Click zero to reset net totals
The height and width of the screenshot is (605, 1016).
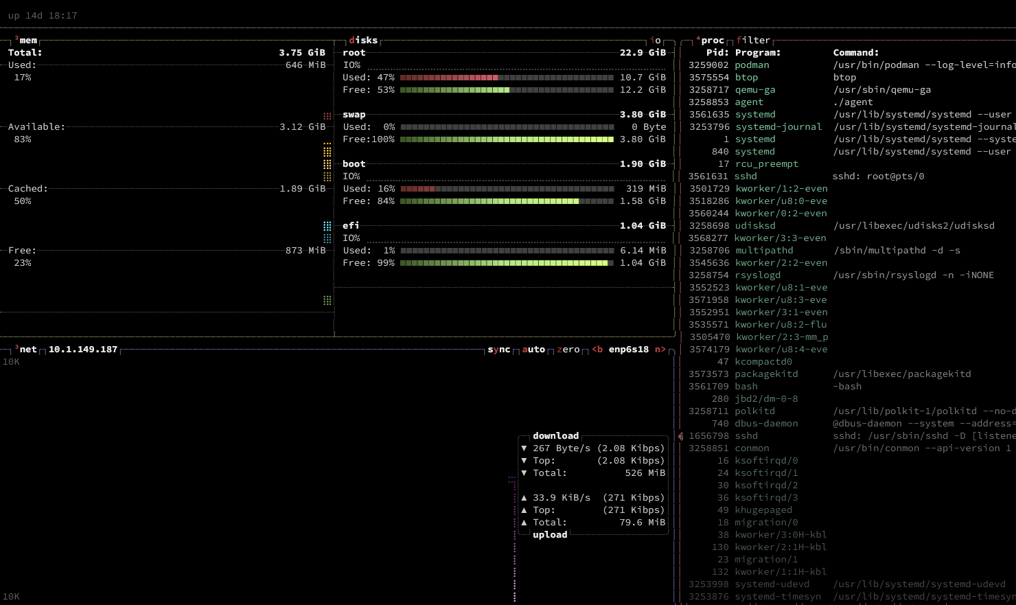point(568,350)
